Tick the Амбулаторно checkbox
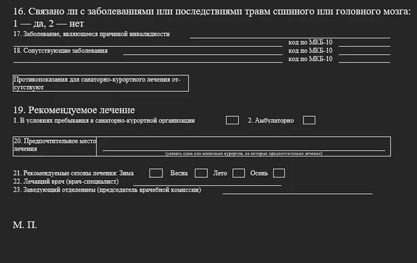The width and height of the screenshot is (417, 263). pos(309,120)
